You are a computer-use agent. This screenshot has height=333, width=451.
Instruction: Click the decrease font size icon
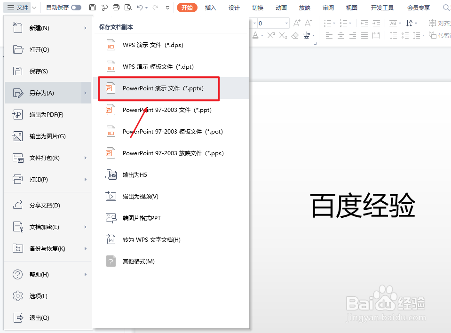tap(309, 23)
